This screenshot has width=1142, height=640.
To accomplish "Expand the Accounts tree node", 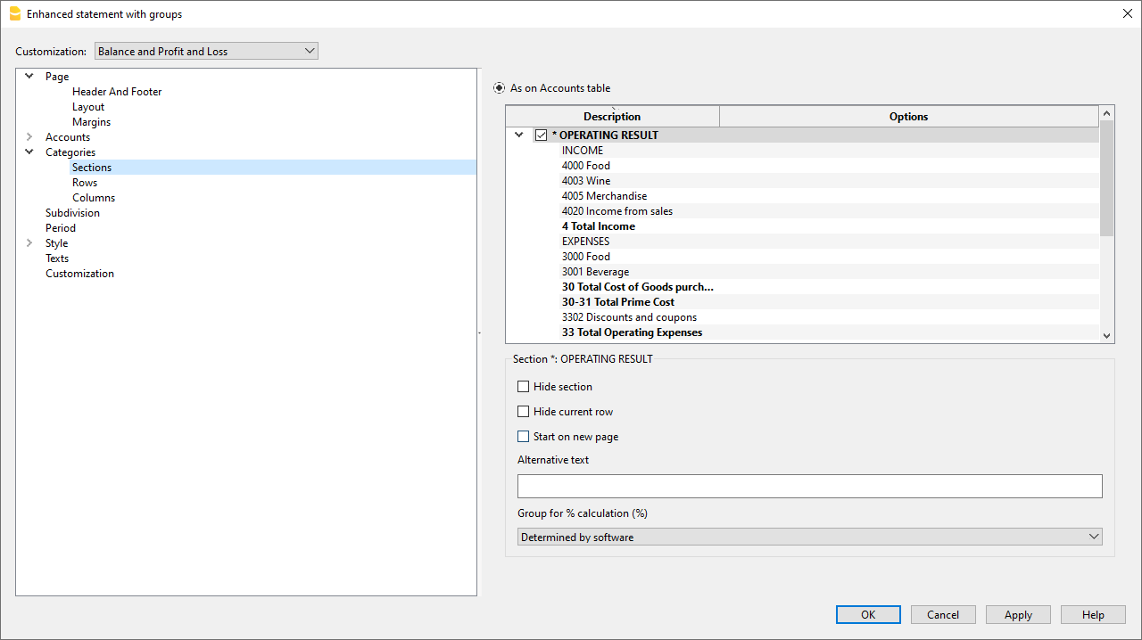I will [28, 136].
